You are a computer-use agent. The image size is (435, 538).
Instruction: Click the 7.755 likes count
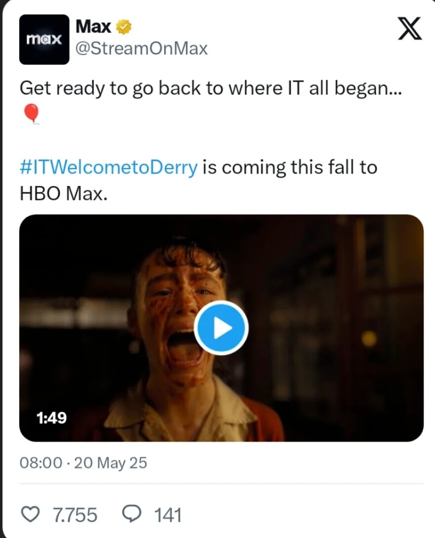click(75, 515)
